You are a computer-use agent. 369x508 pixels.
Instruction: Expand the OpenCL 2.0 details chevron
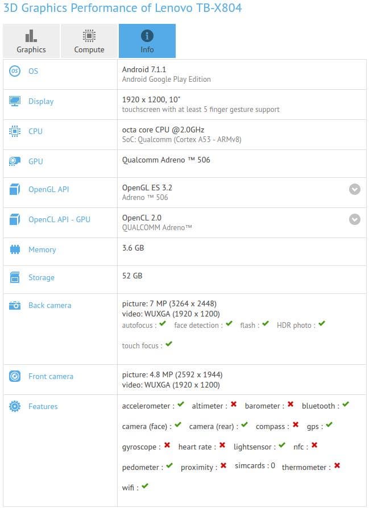point(354,218)
